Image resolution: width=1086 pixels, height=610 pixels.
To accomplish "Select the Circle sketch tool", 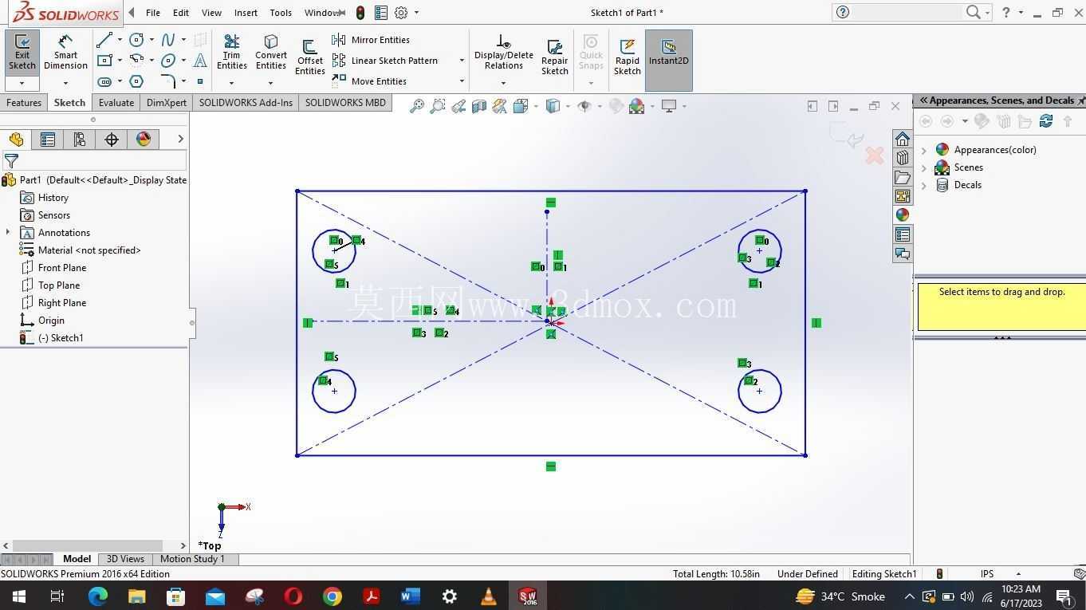I will click(136, 40).
